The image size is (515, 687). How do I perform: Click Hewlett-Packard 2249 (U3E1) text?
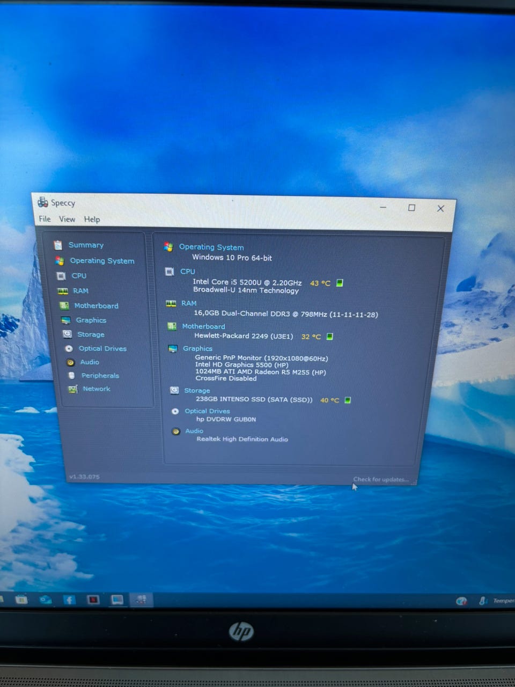244,336
